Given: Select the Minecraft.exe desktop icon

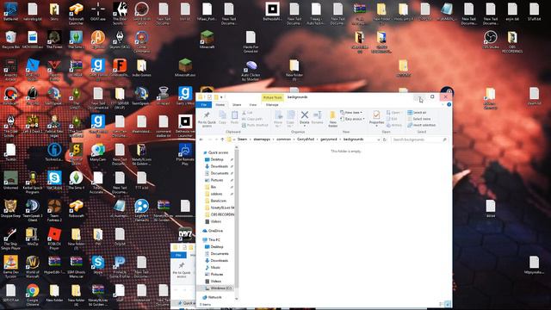Looking at the screenshot, I should click(185, 68).
